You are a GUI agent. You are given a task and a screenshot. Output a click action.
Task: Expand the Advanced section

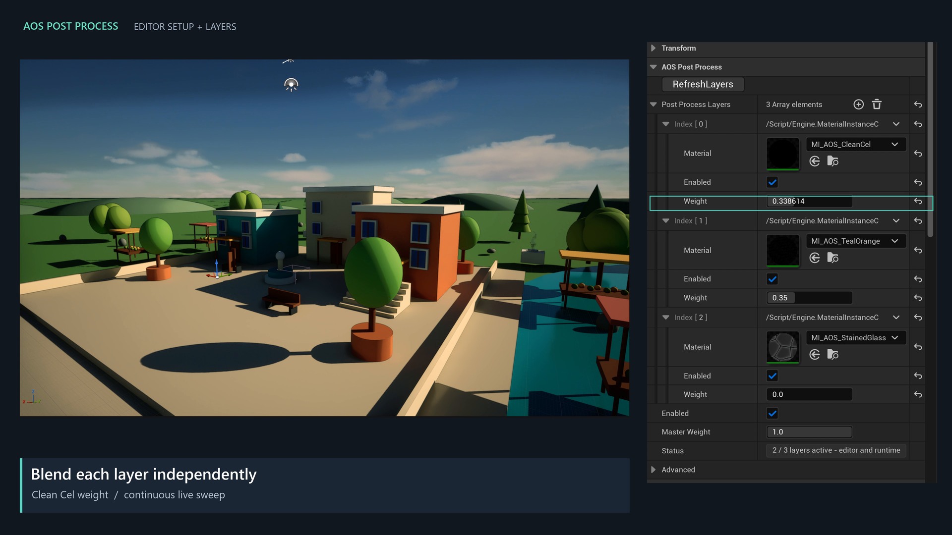(x=653, y=470)
